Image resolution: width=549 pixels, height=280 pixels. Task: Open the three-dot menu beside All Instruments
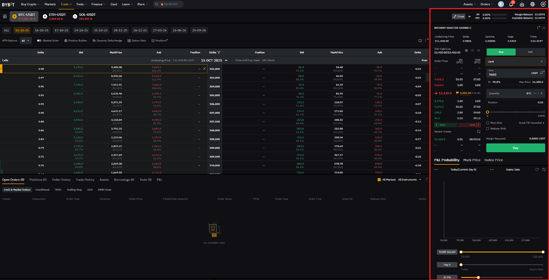click(x=427, y=179)
